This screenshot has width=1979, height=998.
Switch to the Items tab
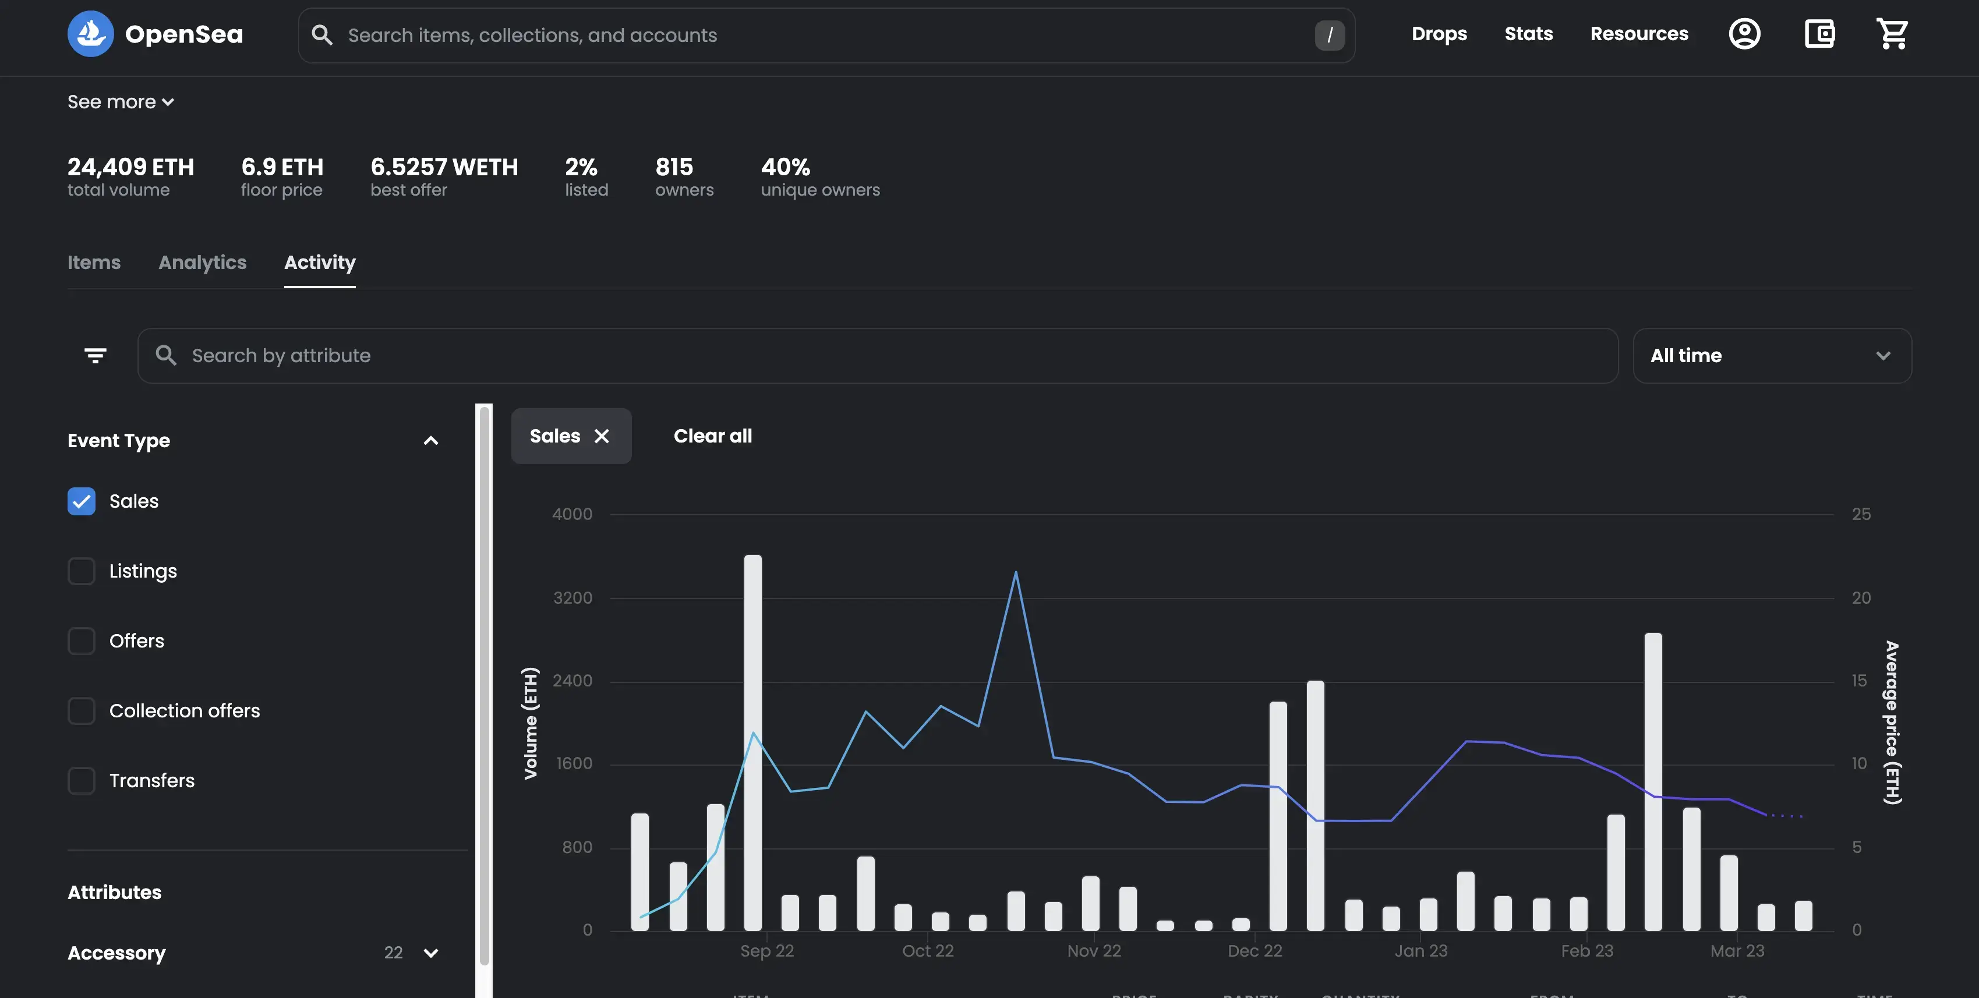[x=94, y=262]
